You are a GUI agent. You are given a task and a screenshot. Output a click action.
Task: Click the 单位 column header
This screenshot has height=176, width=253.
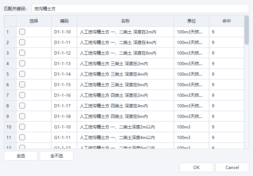(192, 21)
